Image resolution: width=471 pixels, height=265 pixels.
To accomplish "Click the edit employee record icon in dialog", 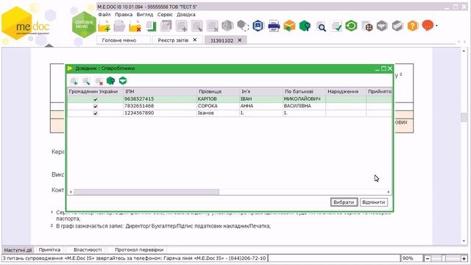I will (86, 81).
